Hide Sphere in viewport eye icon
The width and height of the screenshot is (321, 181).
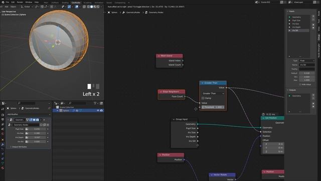coord(98,111)
